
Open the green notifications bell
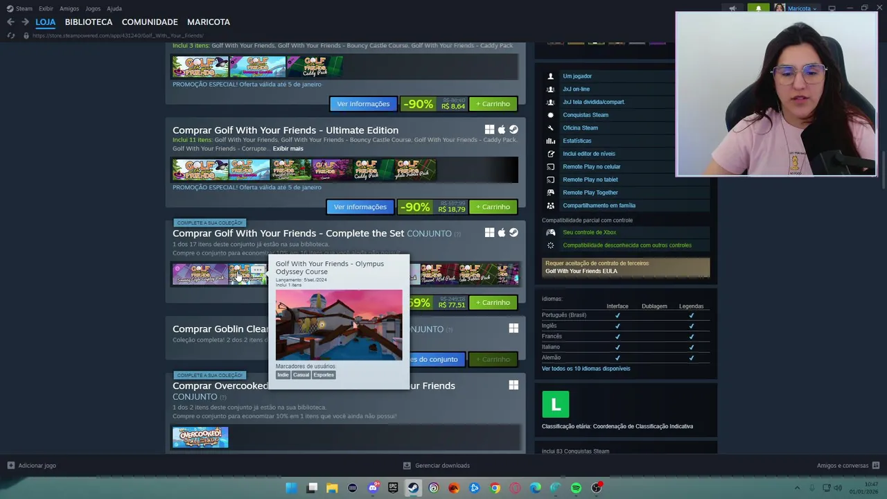758,8
